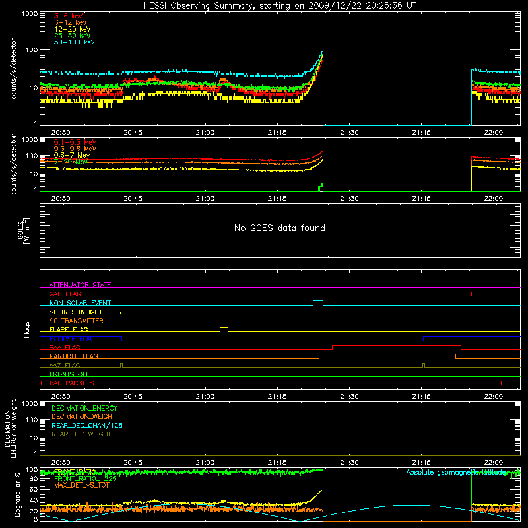The width and height of the screenshot is (528, 528).
Task: Select the AAZ_FLAG label
Action: tap(65, 365)
